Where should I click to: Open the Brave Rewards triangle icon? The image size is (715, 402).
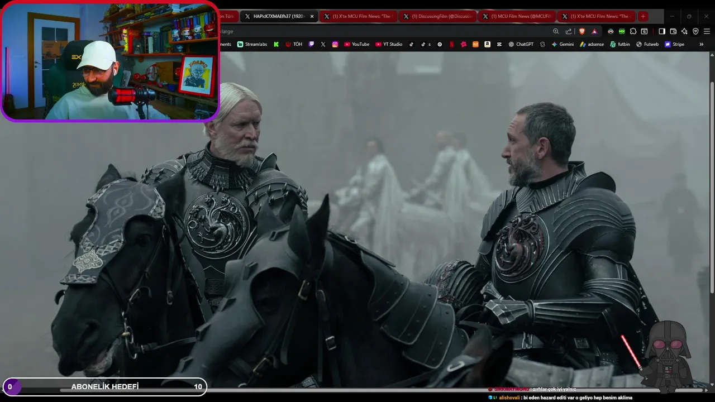[594, 31]
